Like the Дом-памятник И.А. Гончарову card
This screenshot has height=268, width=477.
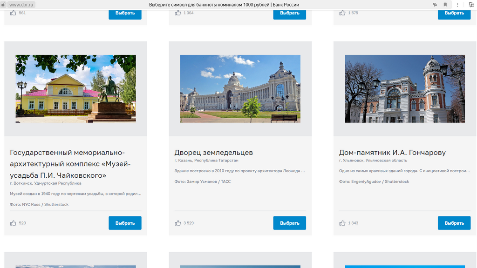pos(342,223)
